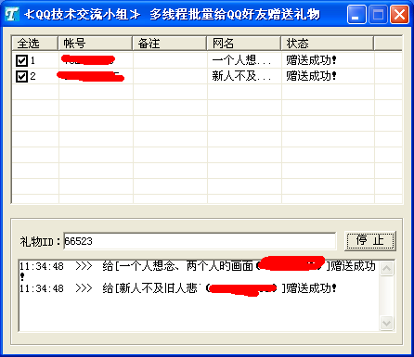
Task: Click the 礼物ID label
Action: pos(41,241)
